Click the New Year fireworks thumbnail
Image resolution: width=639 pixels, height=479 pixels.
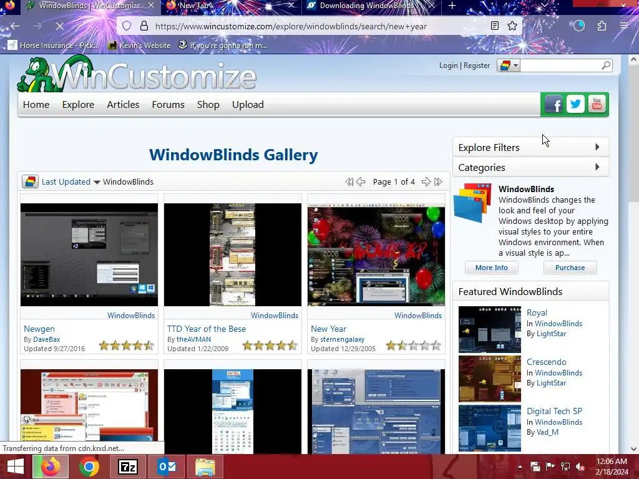(x=376, y=254)
